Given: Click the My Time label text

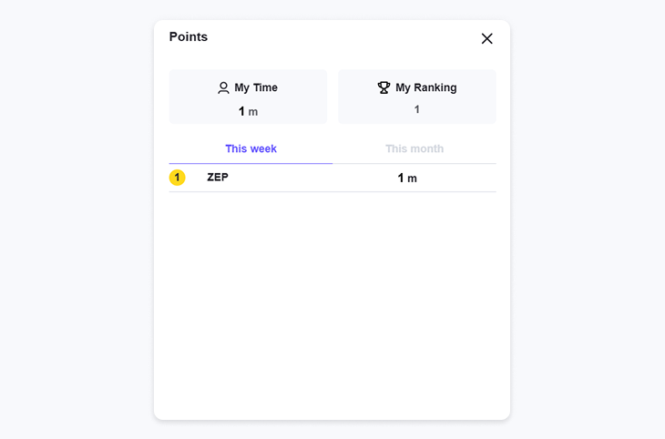Looking at the screenshot, I should pos(256,87).
